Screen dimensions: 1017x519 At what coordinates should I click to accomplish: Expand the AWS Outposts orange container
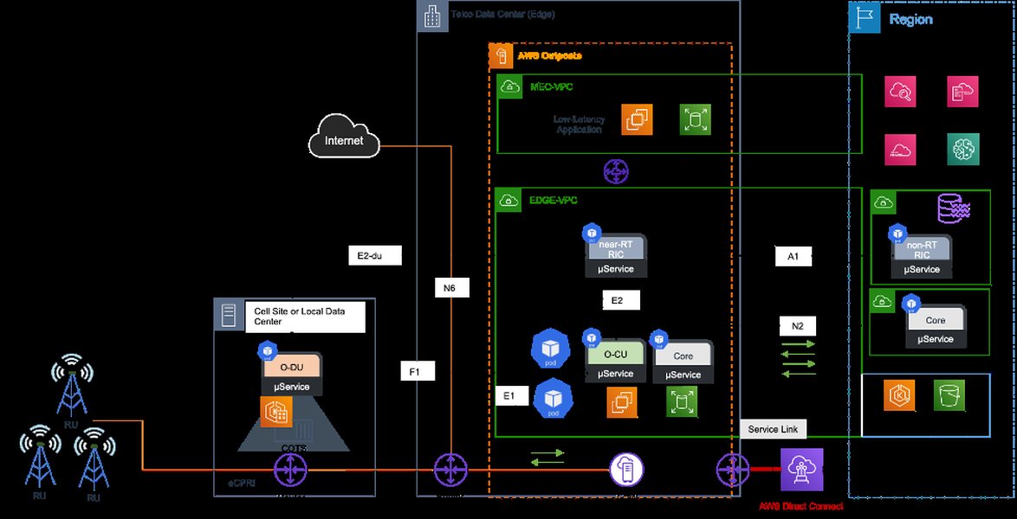[549, 55]
